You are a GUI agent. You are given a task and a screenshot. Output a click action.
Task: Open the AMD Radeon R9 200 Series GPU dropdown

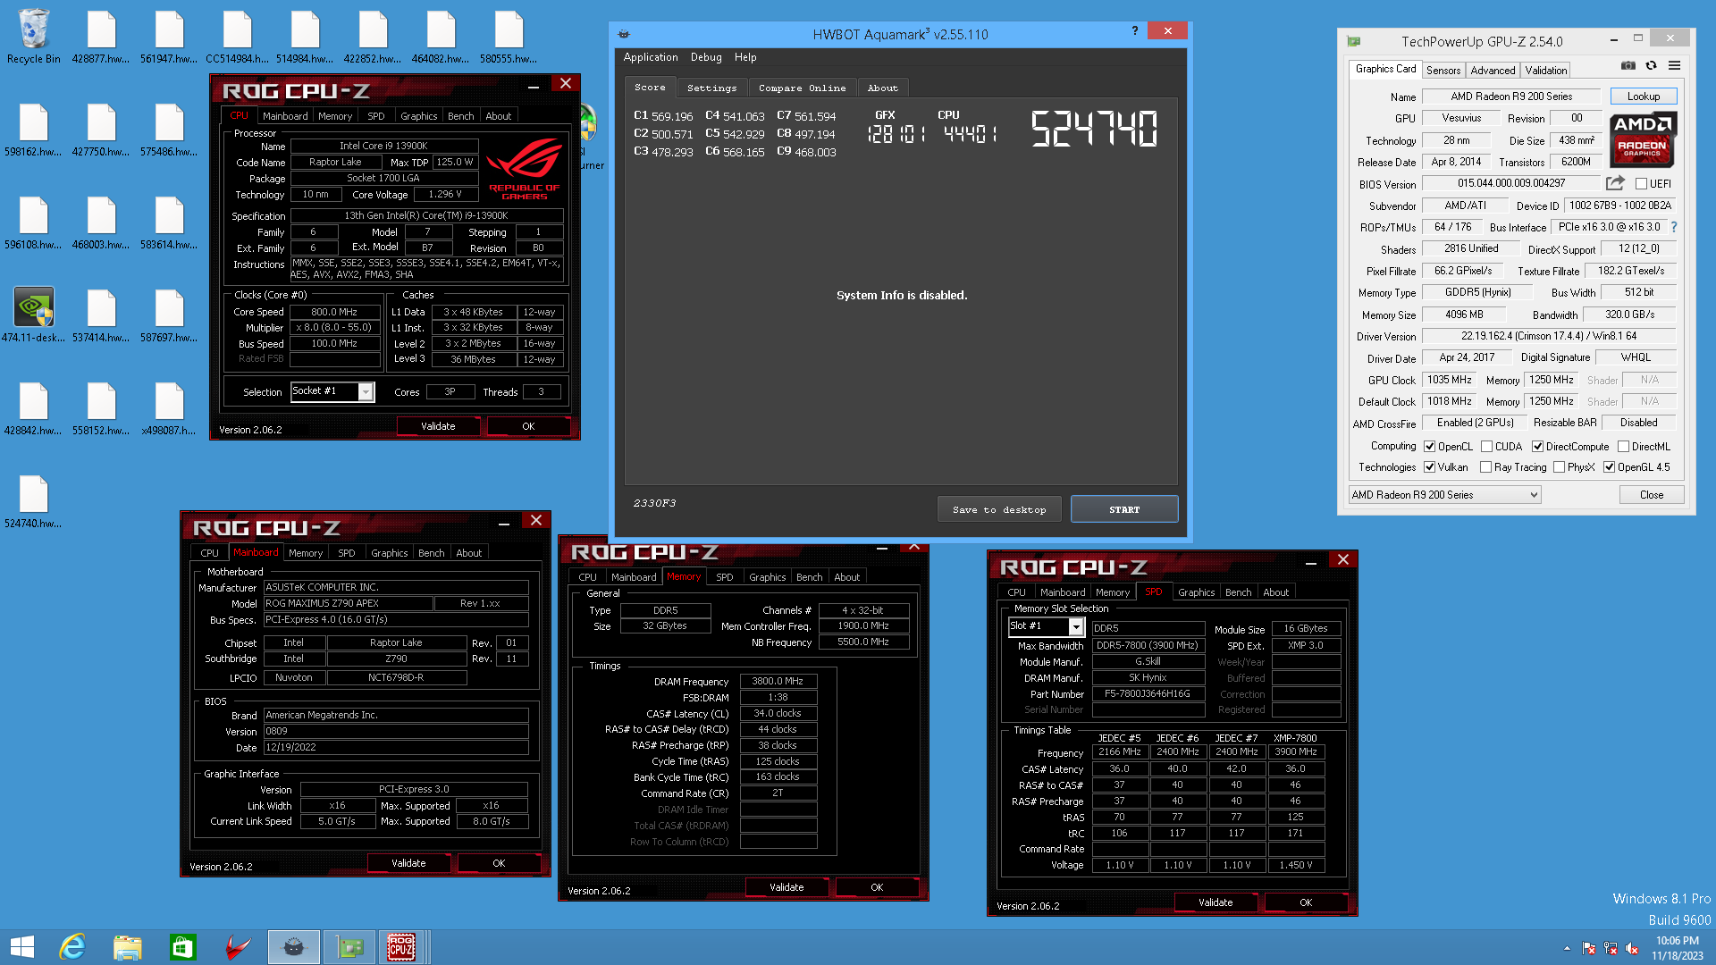point(1444,495)
